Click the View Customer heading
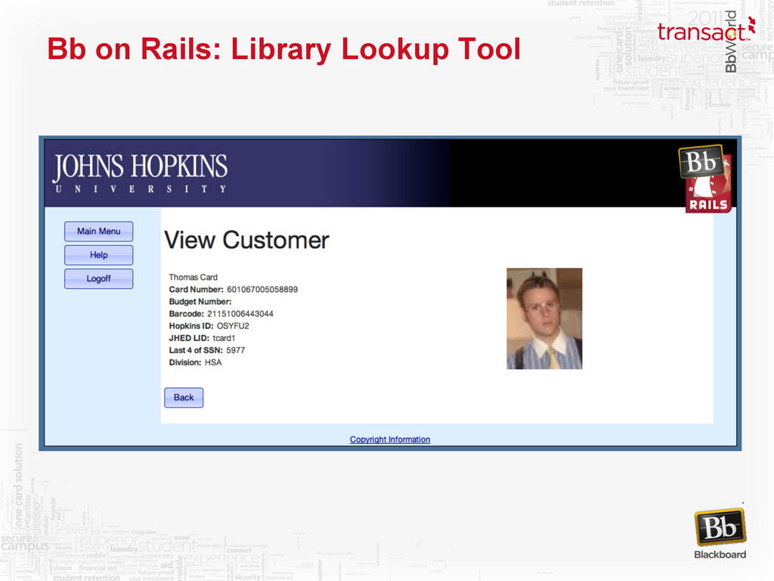 pyautogui.click(x=246, y=241)
